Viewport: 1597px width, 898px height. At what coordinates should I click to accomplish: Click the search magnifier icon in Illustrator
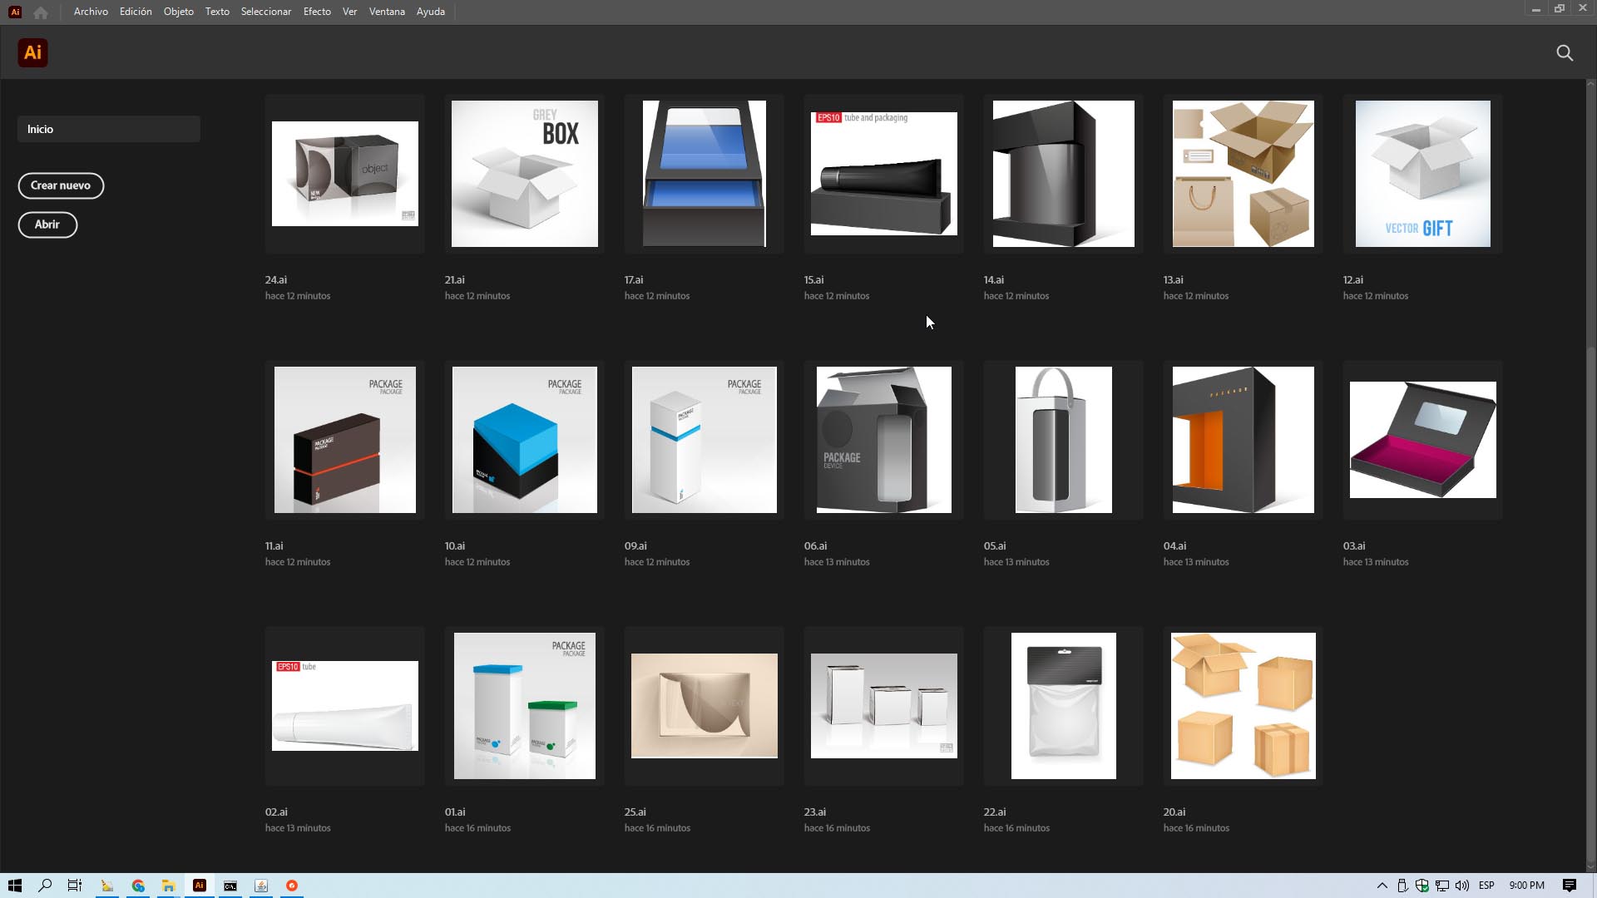pyautogui.click(x=1564, y=53)
